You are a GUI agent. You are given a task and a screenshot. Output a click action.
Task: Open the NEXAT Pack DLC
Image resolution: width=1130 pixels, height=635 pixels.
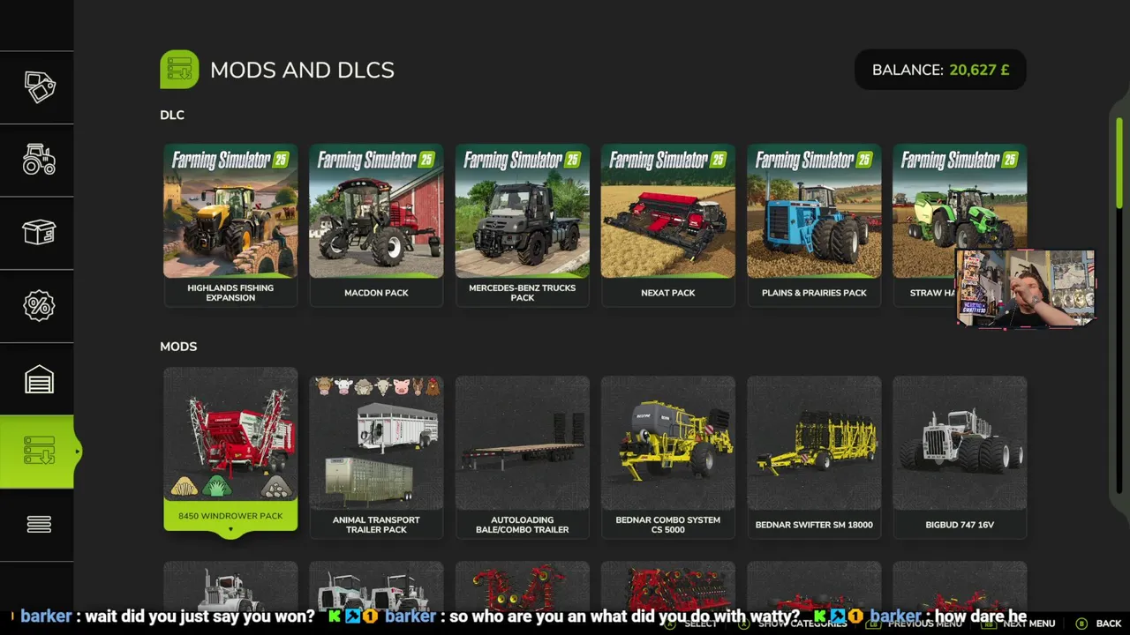[668, 225]
